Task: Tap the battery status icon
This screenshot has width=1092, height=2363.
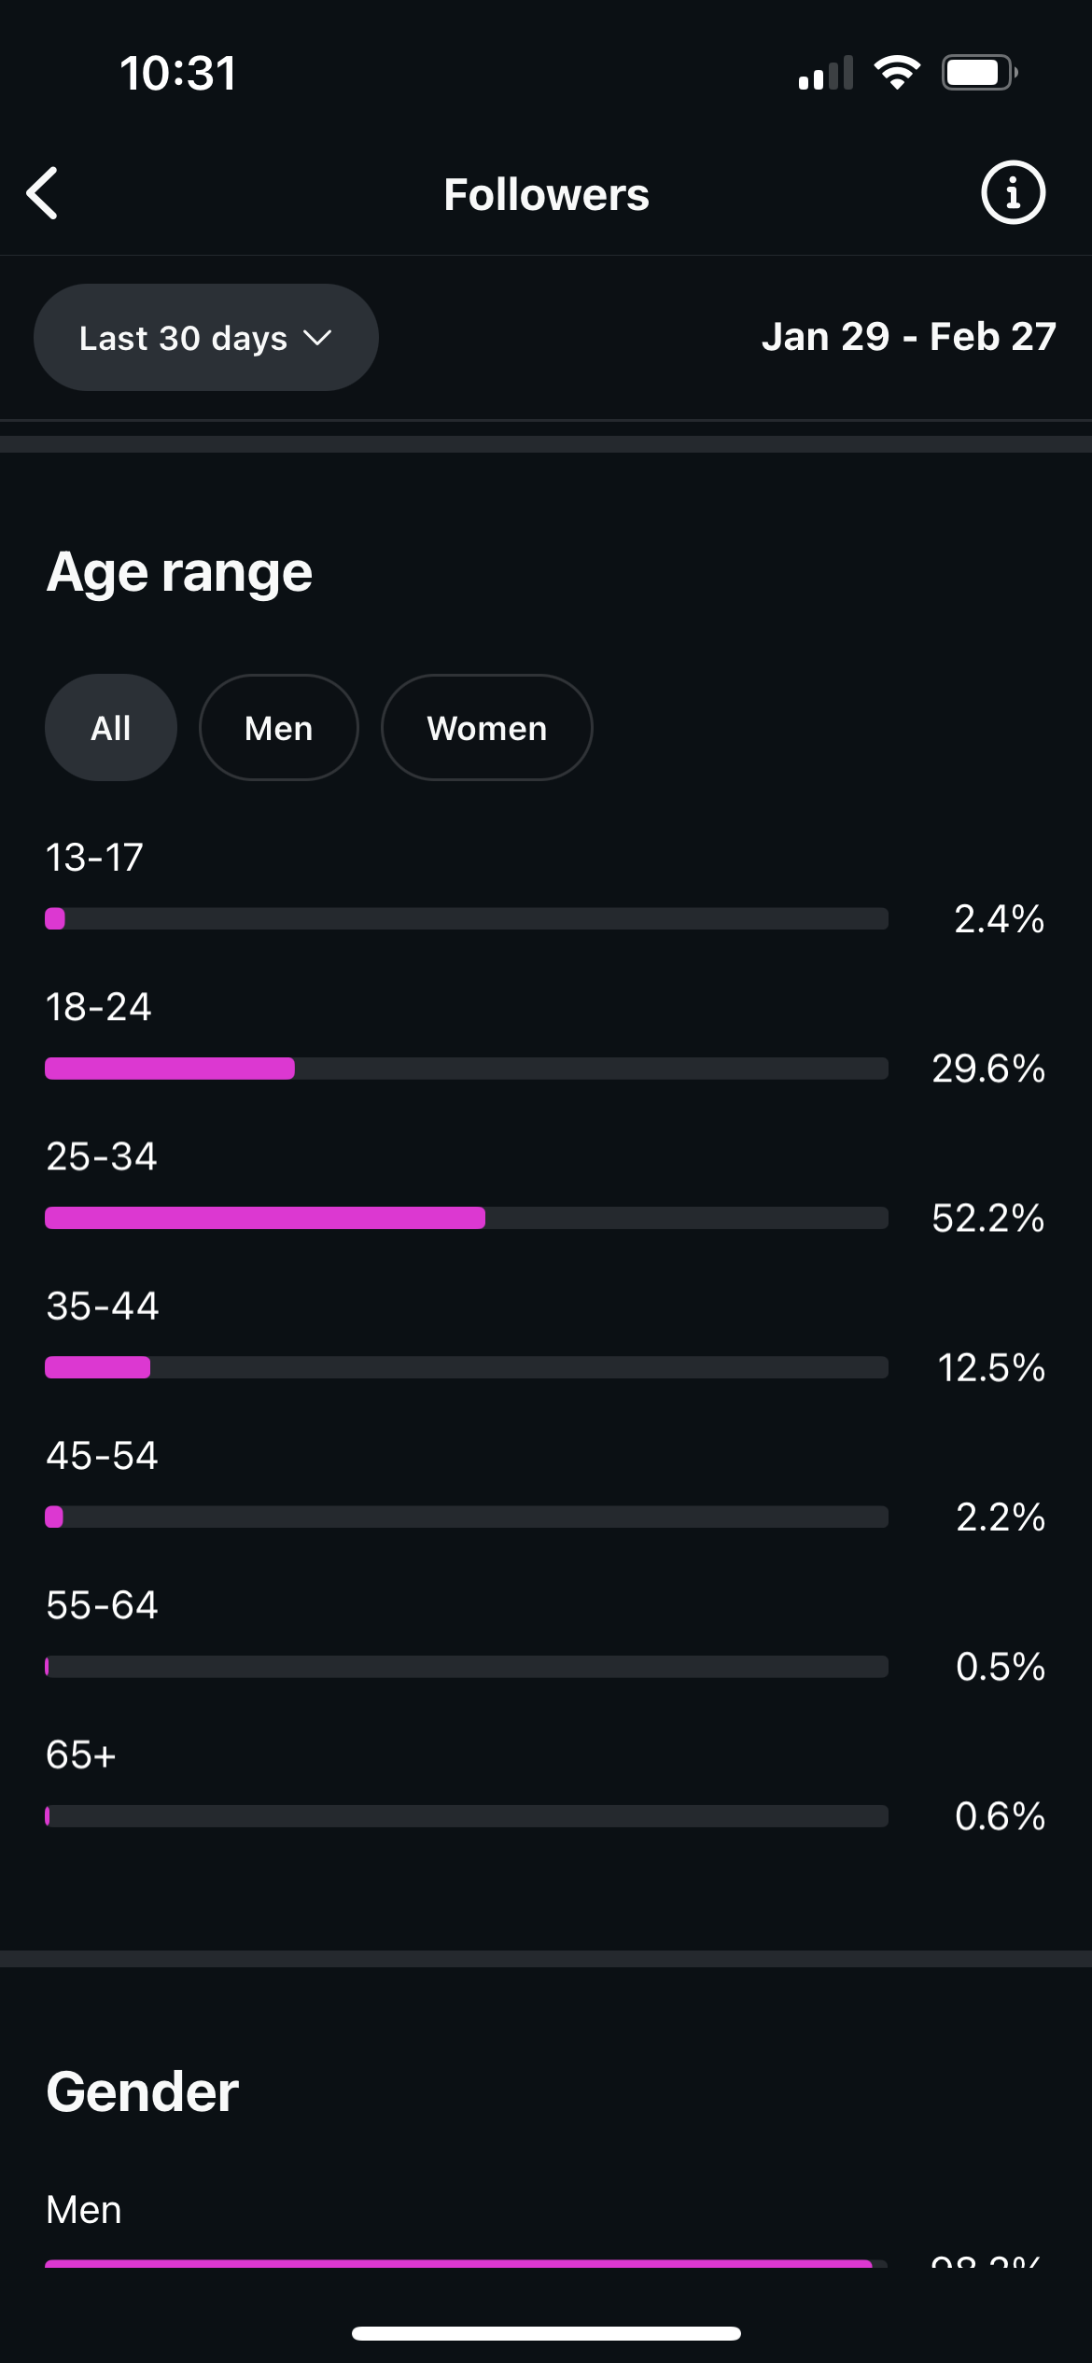Action: 978,73
